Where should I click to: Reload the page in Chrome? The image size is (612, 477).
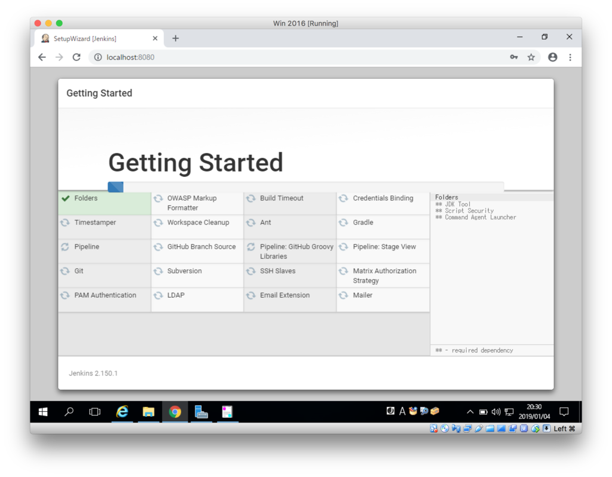point(76,57)
